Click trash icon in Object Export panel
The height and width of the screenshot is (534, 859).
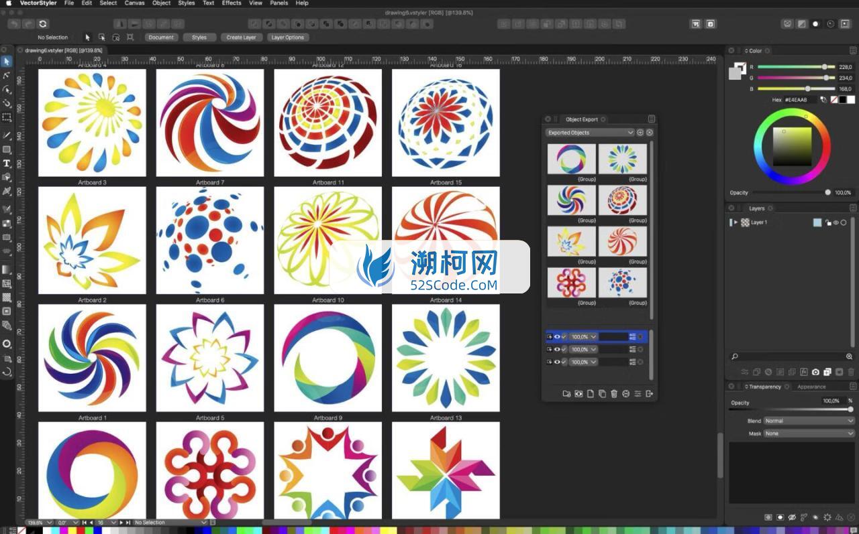[613, 394]
